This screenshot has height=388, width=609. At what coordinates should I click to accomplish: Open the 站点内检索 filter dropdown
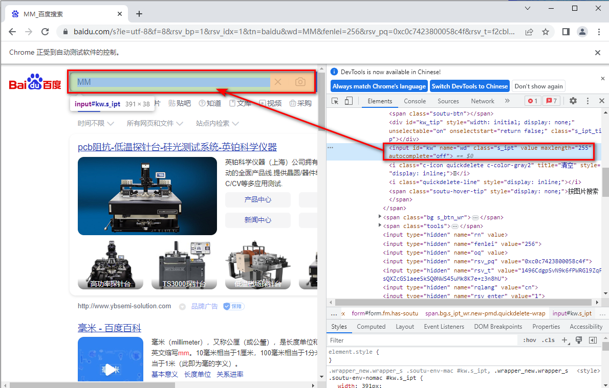tap(217, 123)
